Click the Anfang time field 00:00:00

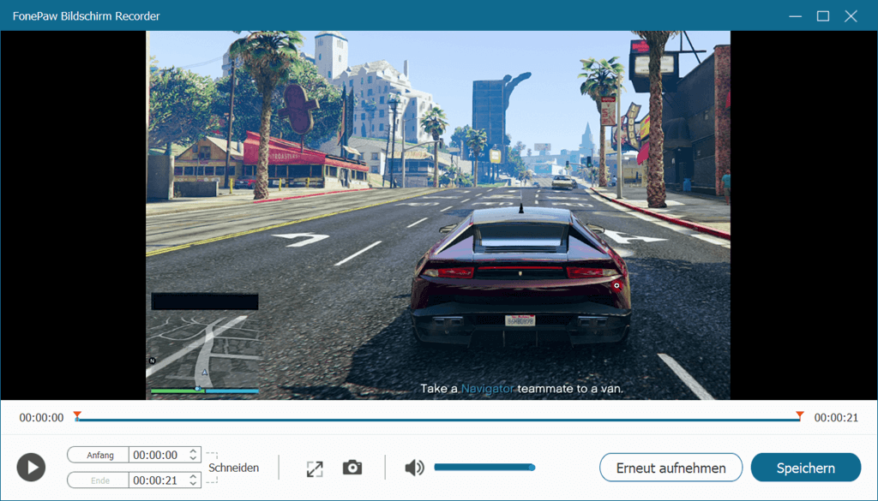(x=158, y=455)
